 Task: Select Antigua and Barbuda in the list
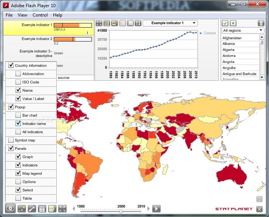coord(240,74)
